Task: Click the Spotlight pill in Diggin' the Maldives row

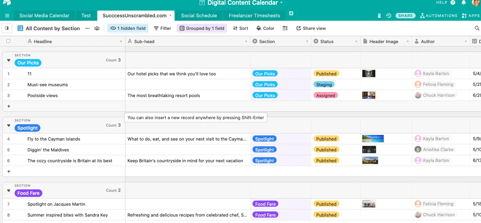Action: (264, 150)
